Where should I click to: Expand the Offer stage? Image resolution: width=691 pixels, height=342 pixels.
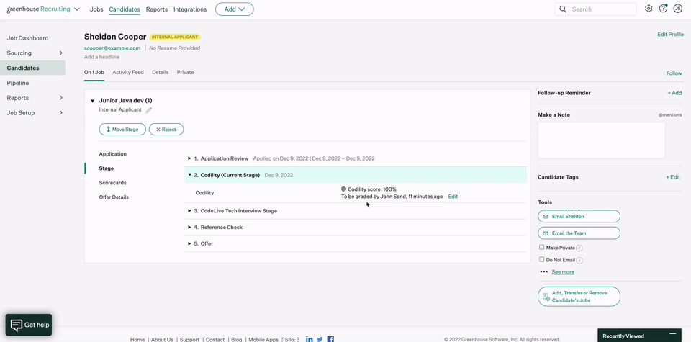point(189,243)
